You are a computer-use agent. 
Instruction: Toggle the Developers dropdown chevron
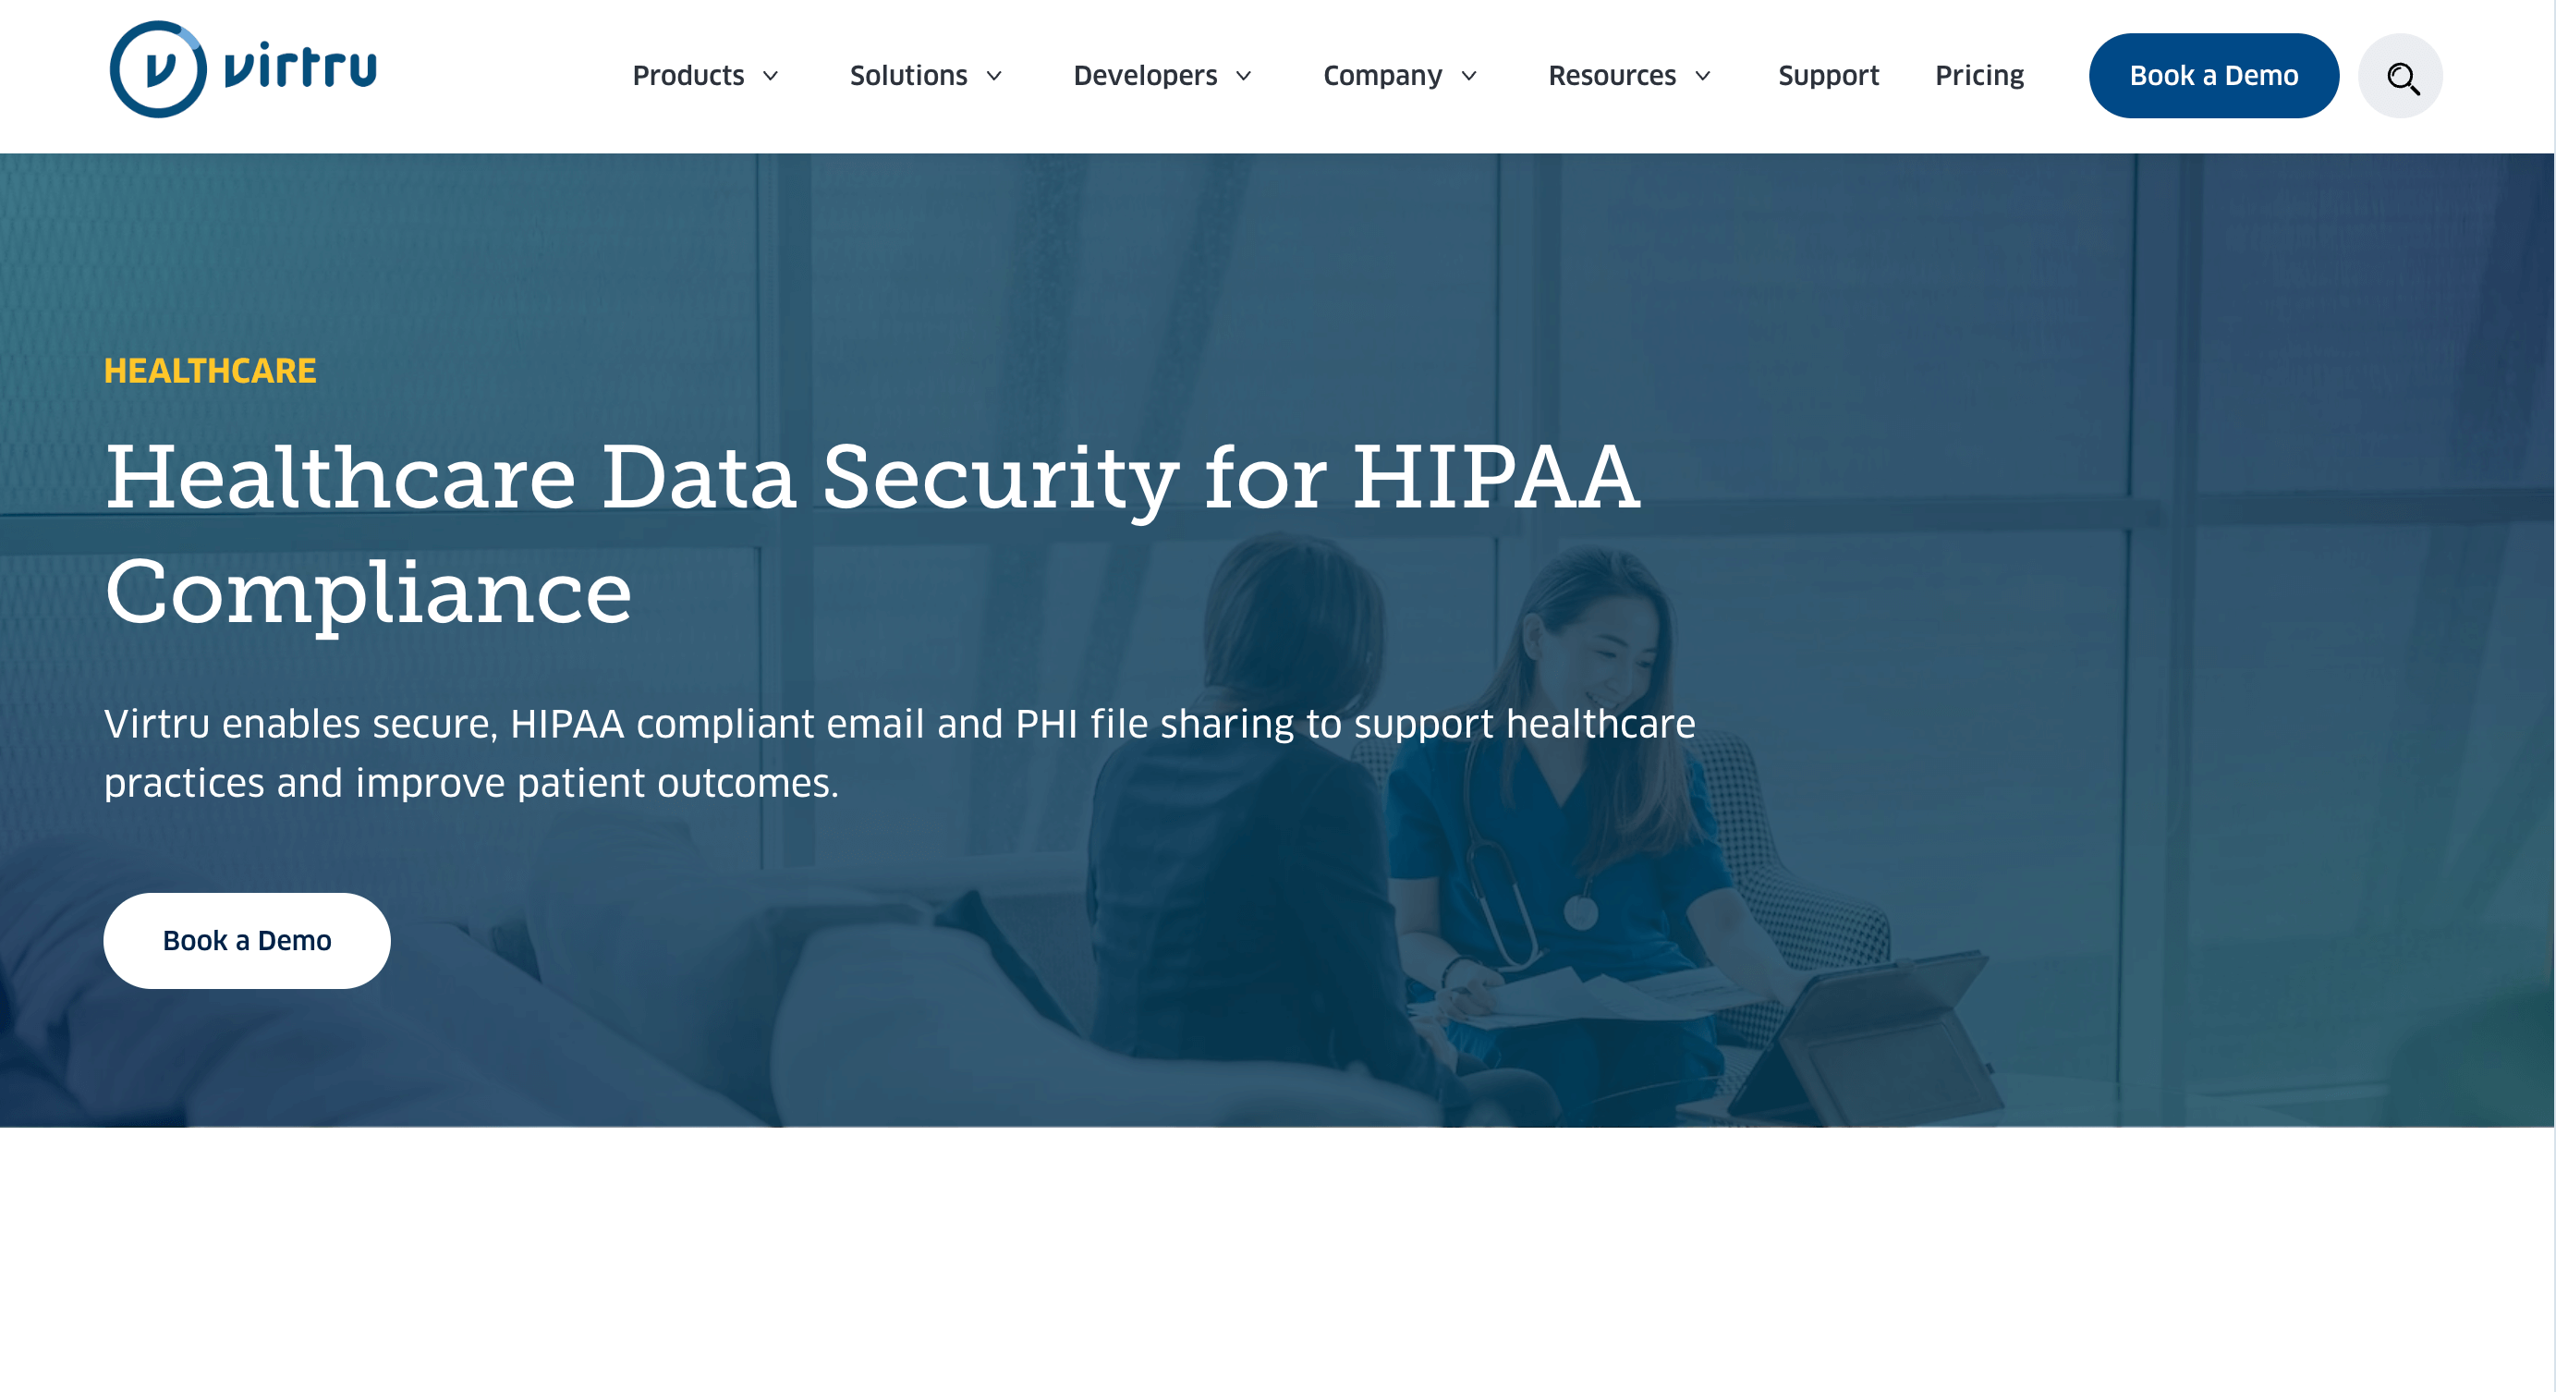click(1242, 76)
